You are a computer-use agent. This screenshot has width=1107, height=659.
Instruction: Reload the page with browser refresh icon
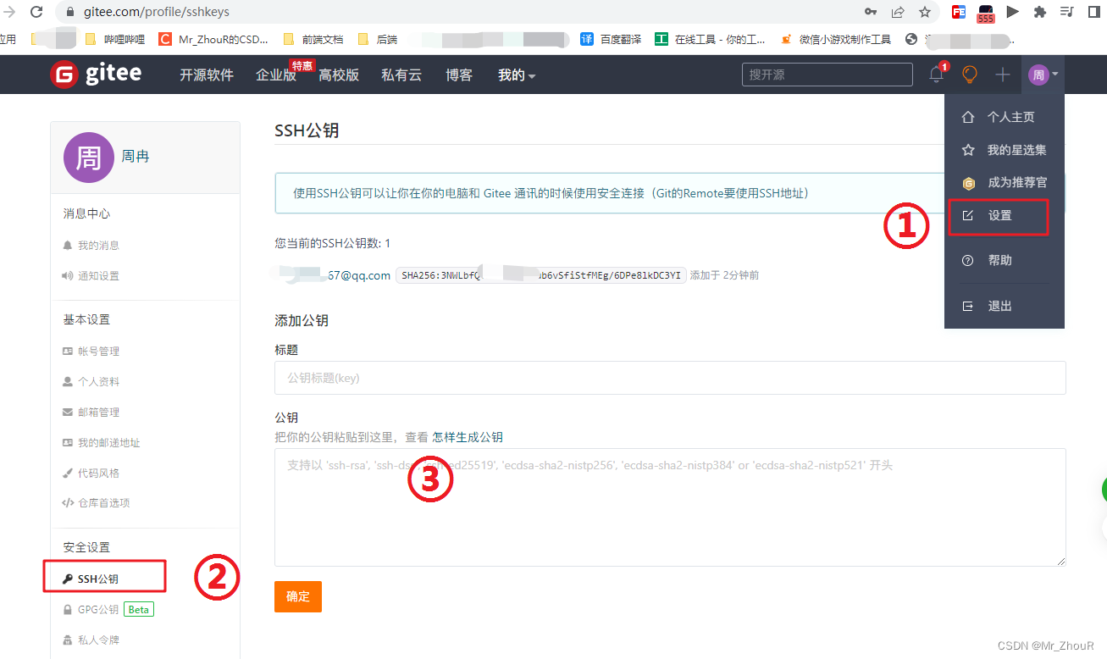[36, 12]
